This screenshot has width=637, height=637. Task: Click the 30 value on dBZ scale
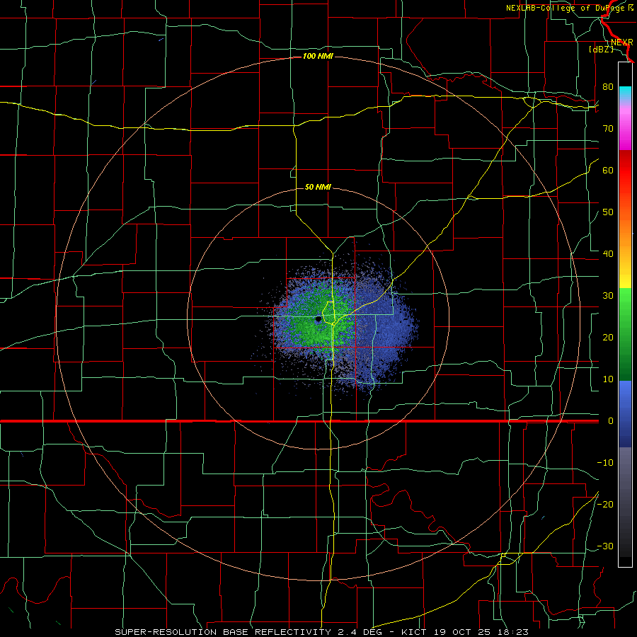tap(608, 295)
